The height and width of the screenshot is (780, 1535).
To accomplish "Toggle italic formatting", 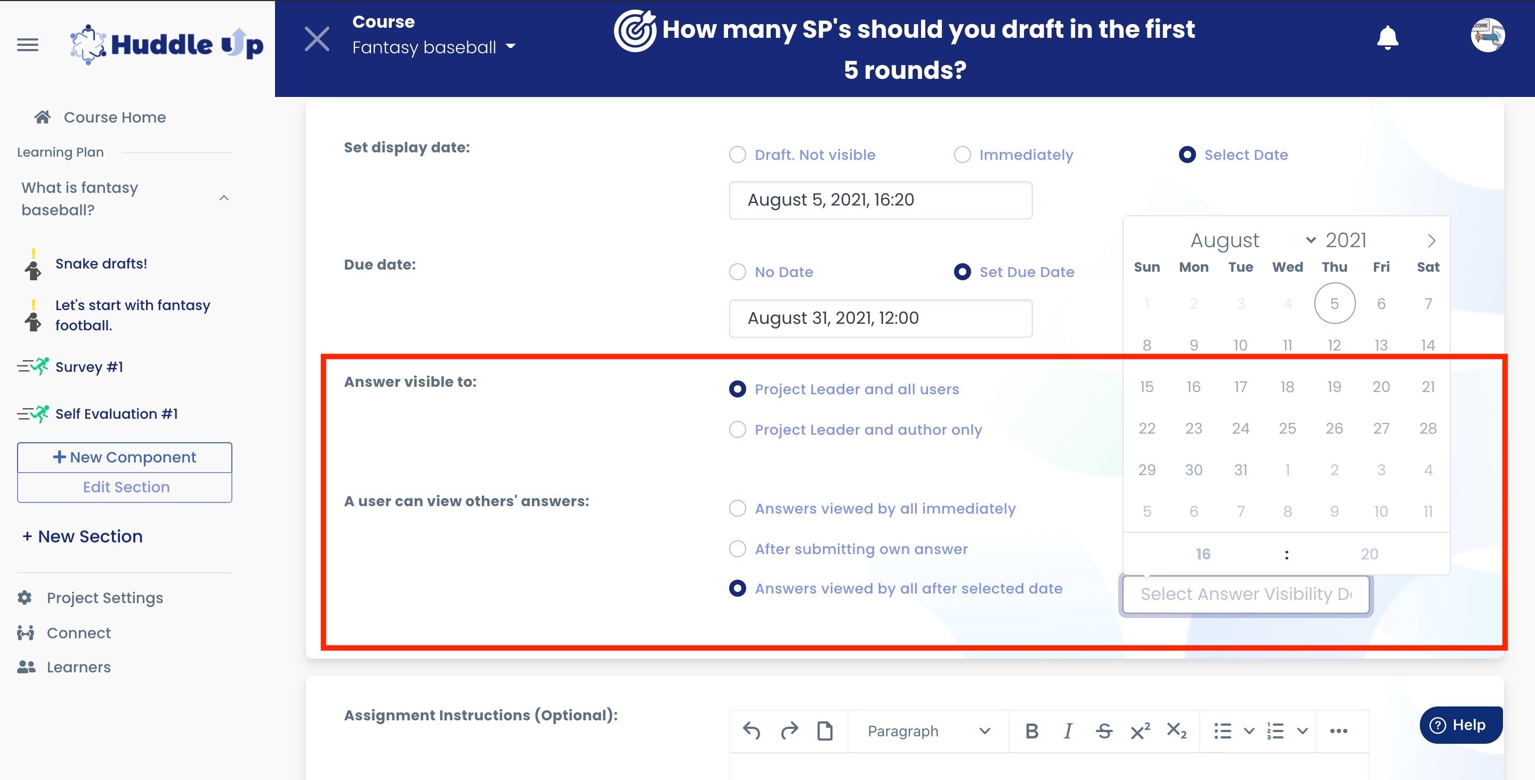I will [1069, 730].
